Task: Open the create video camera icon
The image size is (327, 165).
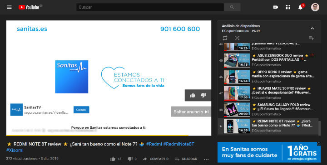Action: (x=276, y=7)
